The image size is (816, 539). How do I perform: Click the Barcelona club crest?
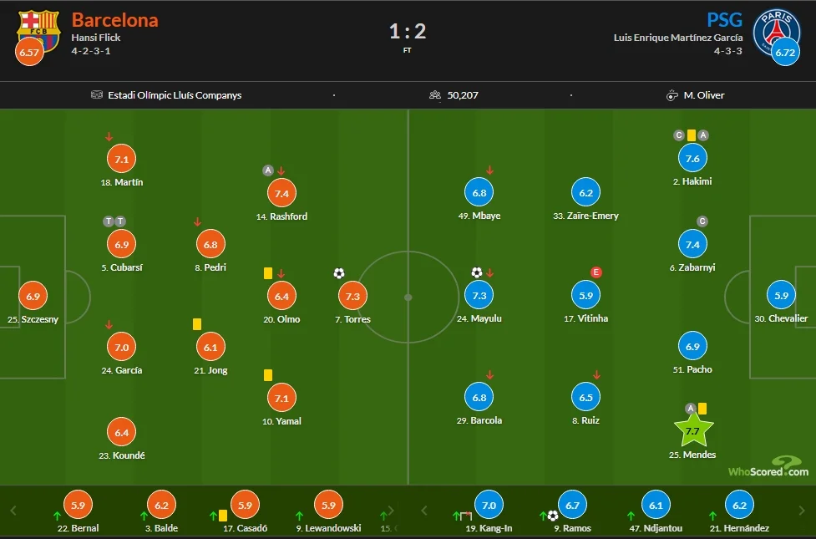click(x=39, y=30)
